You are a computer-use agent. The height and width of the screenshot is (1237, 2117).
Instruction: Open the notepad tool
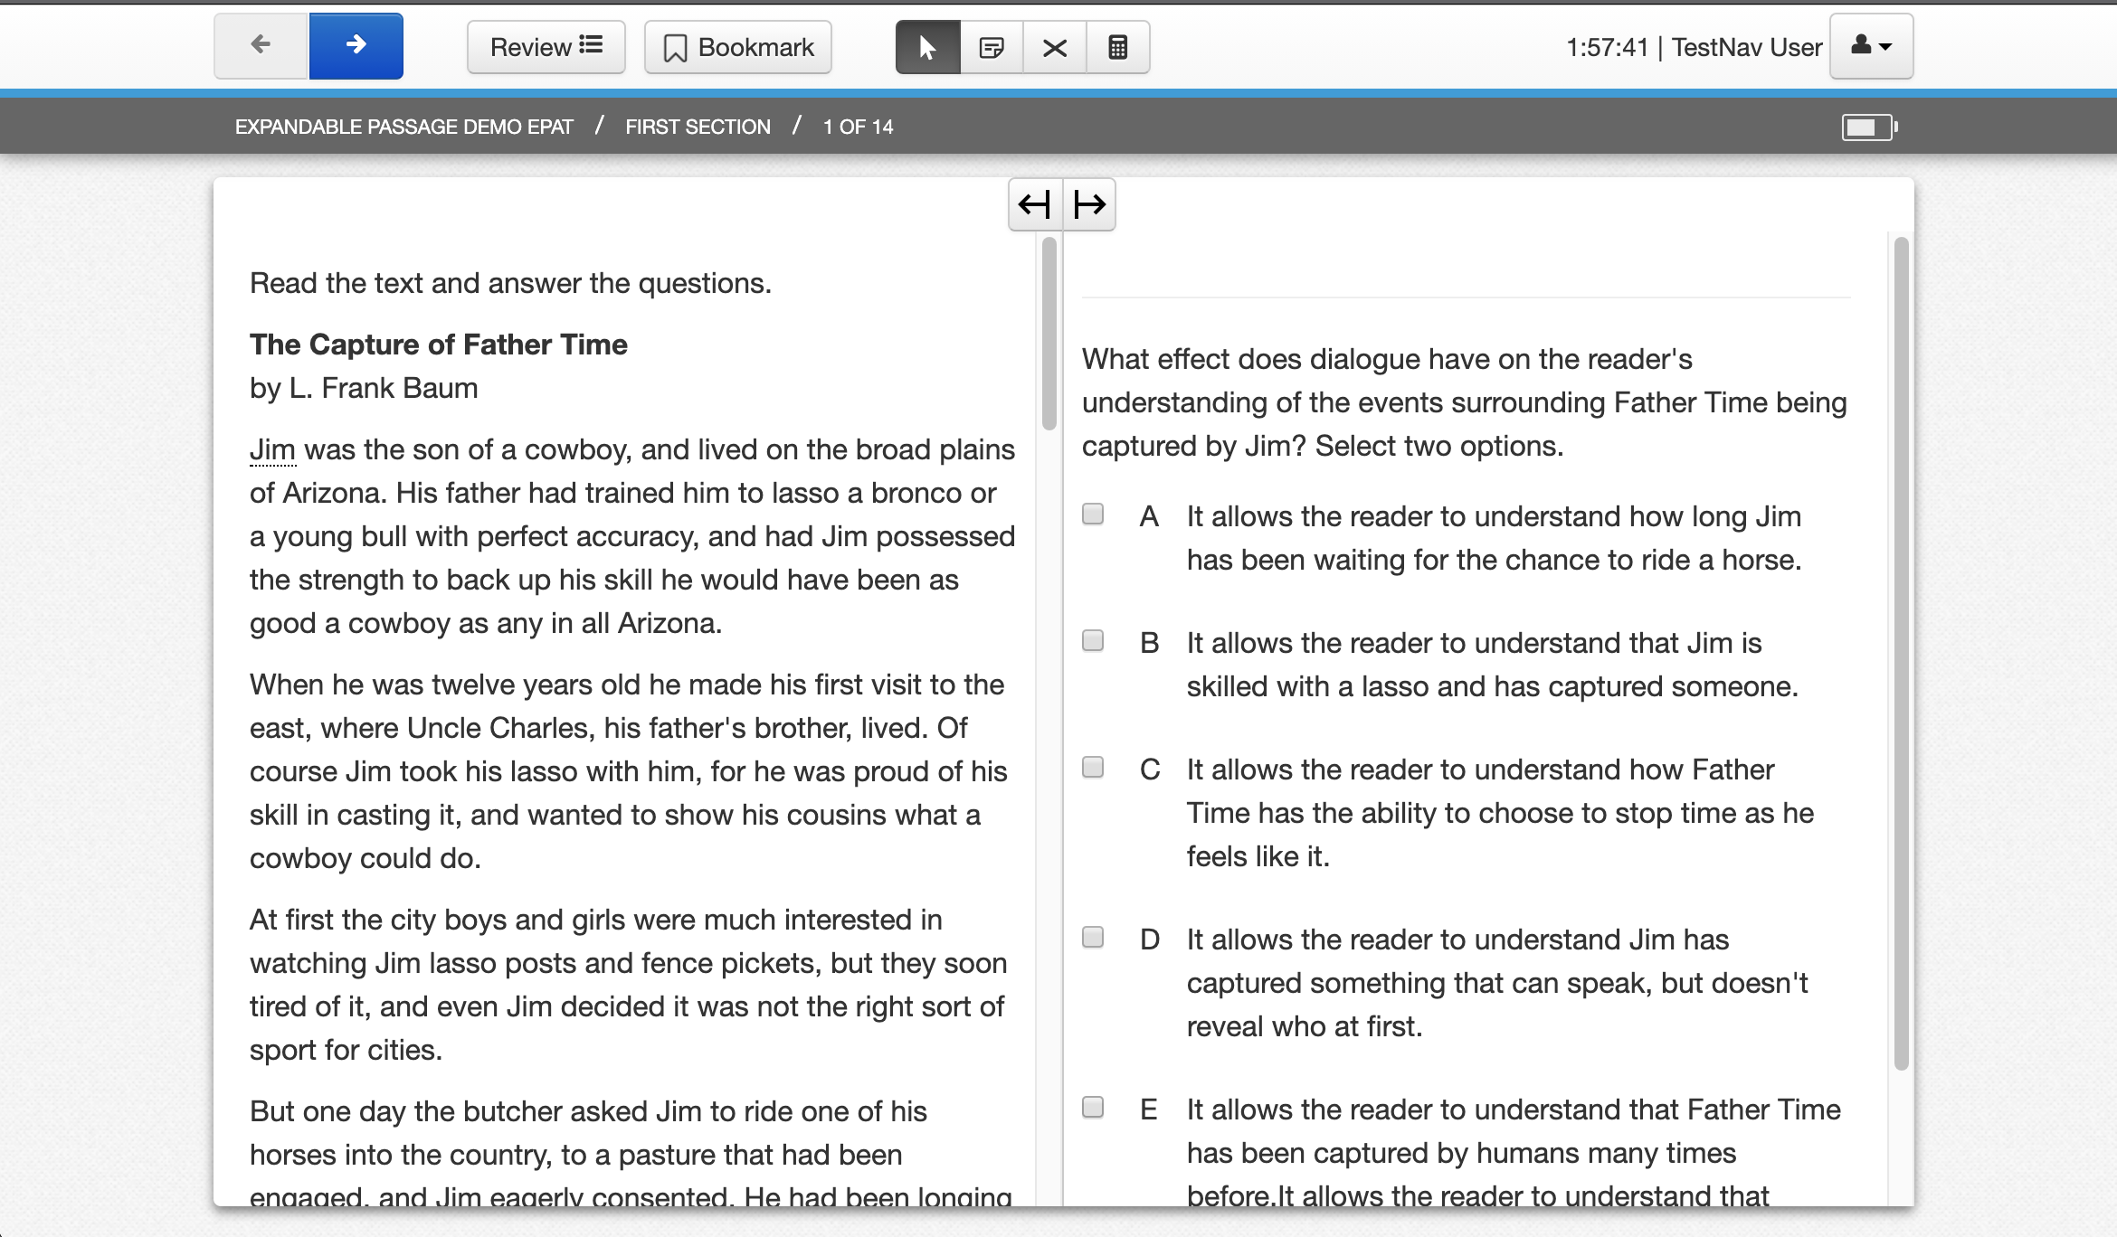pyautogui.click(x=992, y=47)
